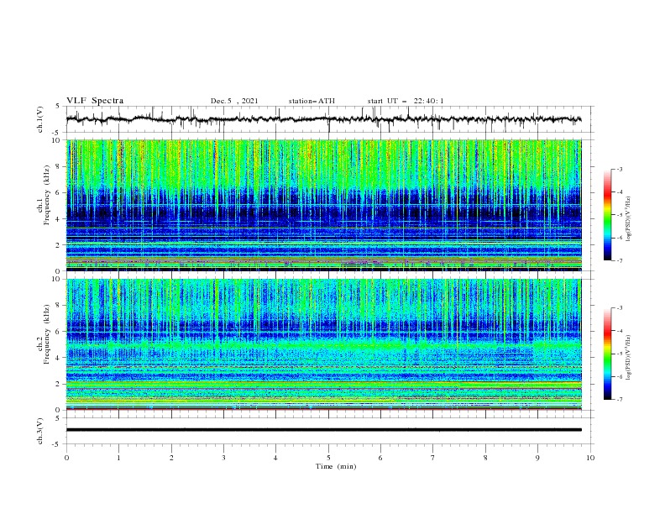The image size is (665, 514).
Task: Click the ch.2 spectrogram plot area
Action: (x=323, y=344)
